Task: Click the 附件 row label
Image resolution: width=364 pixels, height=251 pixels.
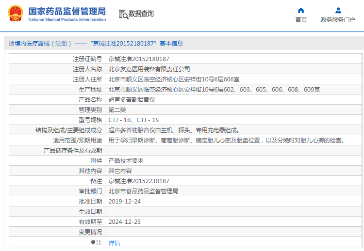Action: tap(96, 160)
